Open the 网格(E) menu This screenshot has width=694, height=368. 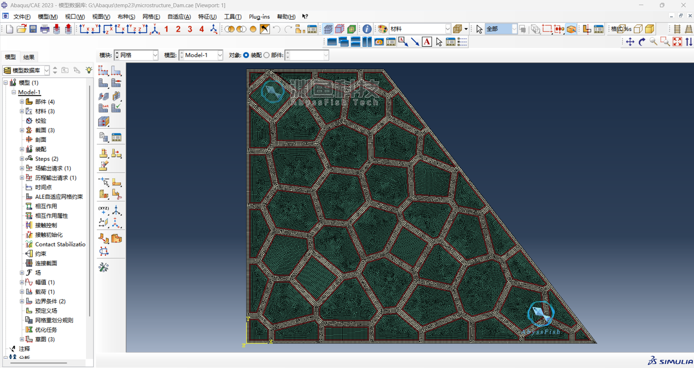click(151, 17)
